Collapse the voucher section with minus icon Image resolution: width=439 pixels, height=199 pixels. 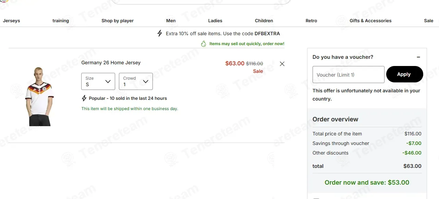tap(418, 57)
